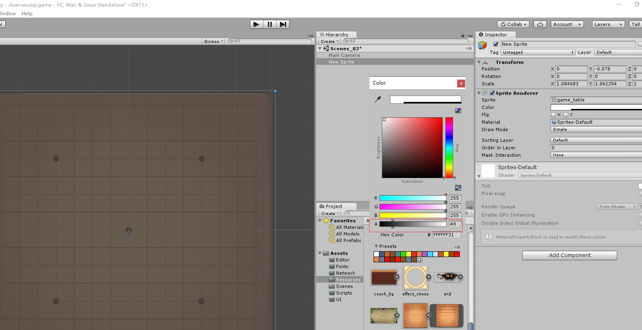Click the Add Component button

(569, 255)
